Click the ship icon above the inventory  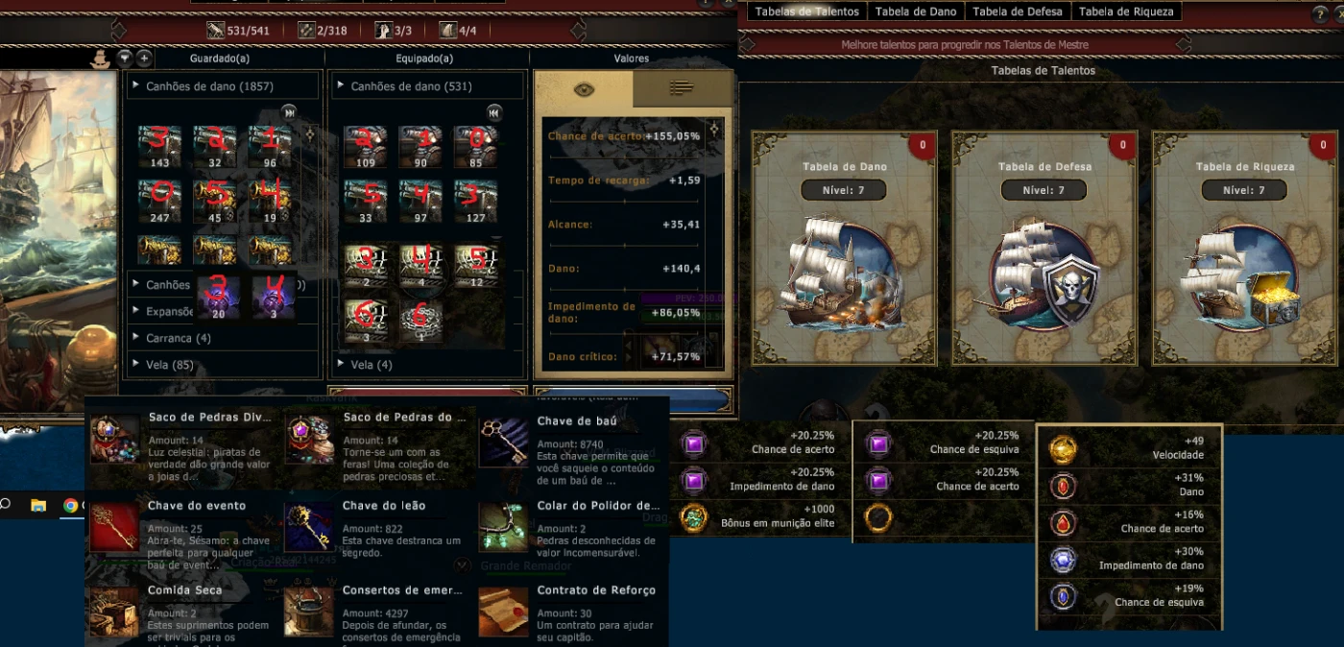100,58
